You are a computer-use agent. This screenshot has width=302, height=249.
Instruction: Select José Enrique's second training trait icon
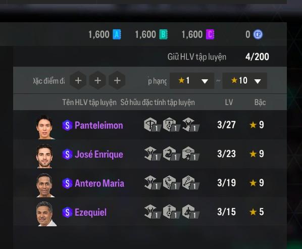(x=171, y=154)
